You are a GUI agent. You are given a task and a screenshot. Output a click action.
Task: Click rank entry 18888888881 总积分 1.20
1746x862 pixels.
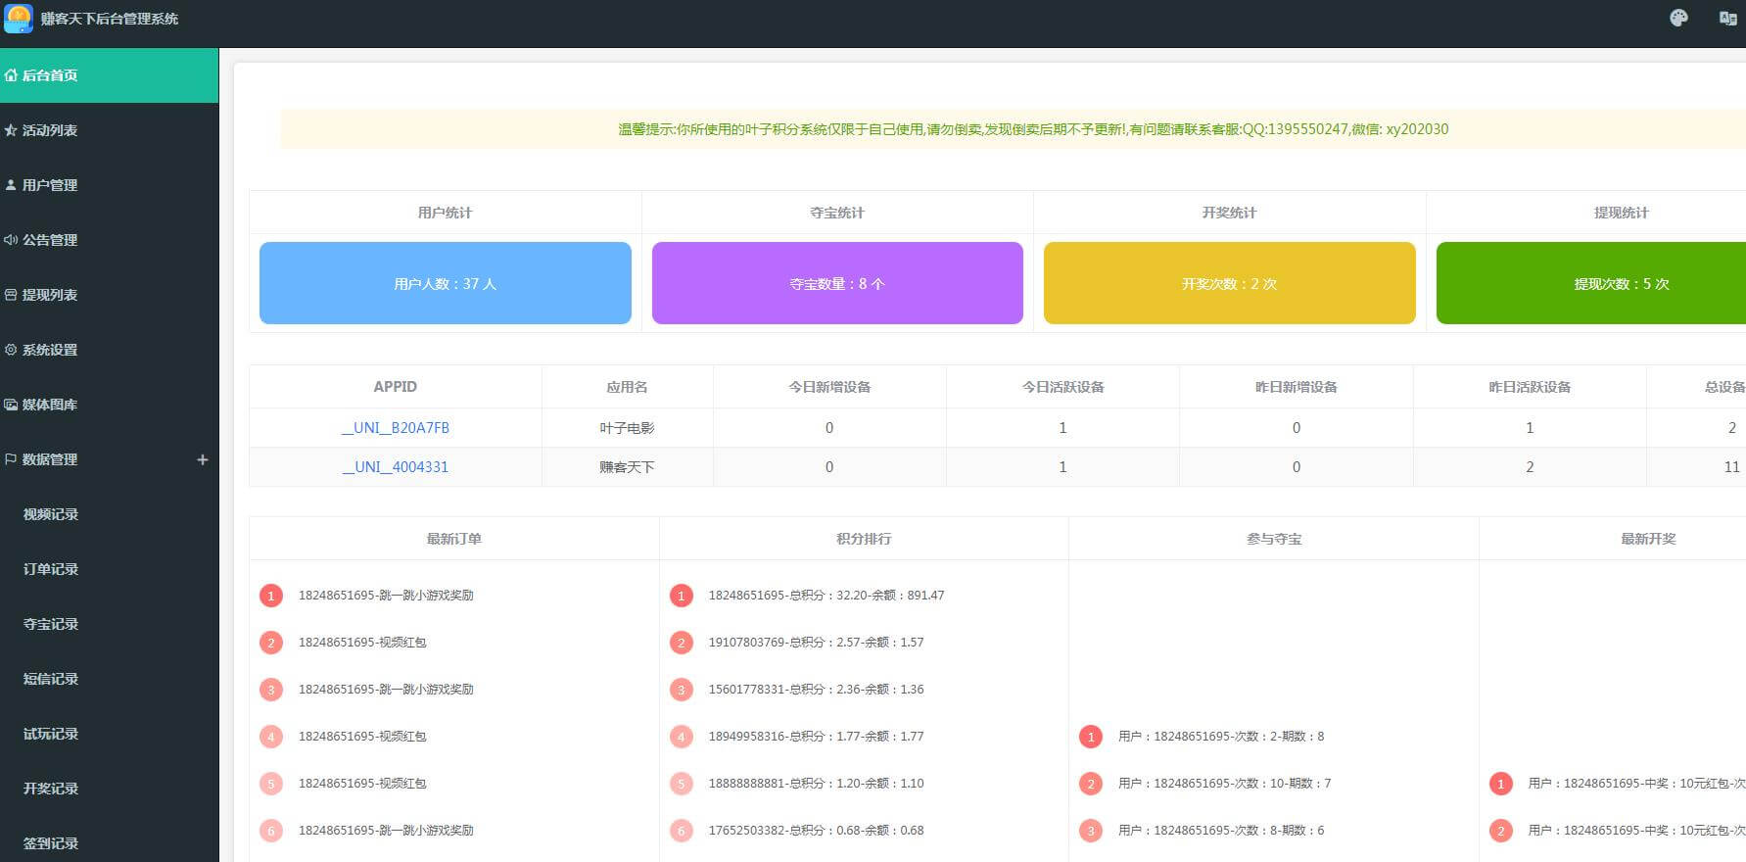pyautogui.click(x=817, y=784)
